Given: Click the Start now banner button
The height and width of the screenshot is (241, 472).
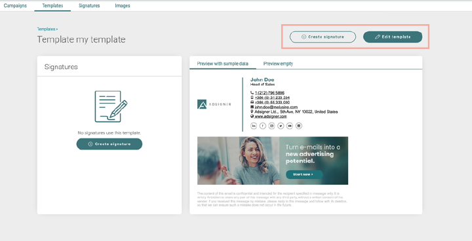Looking at the screenshot, I should tap(304, 174).
